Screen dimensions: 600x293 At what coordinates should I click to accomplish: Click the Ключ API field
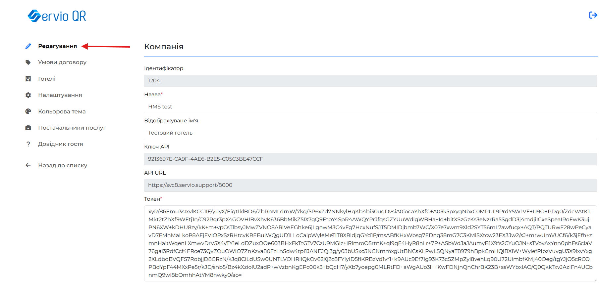(370, 159)
